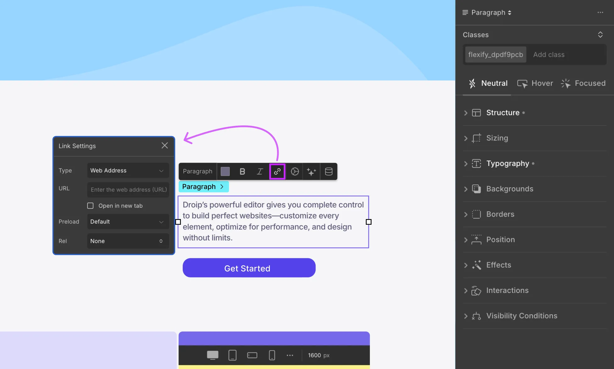Open more viewport options ellipsis

tap(290, 355)
